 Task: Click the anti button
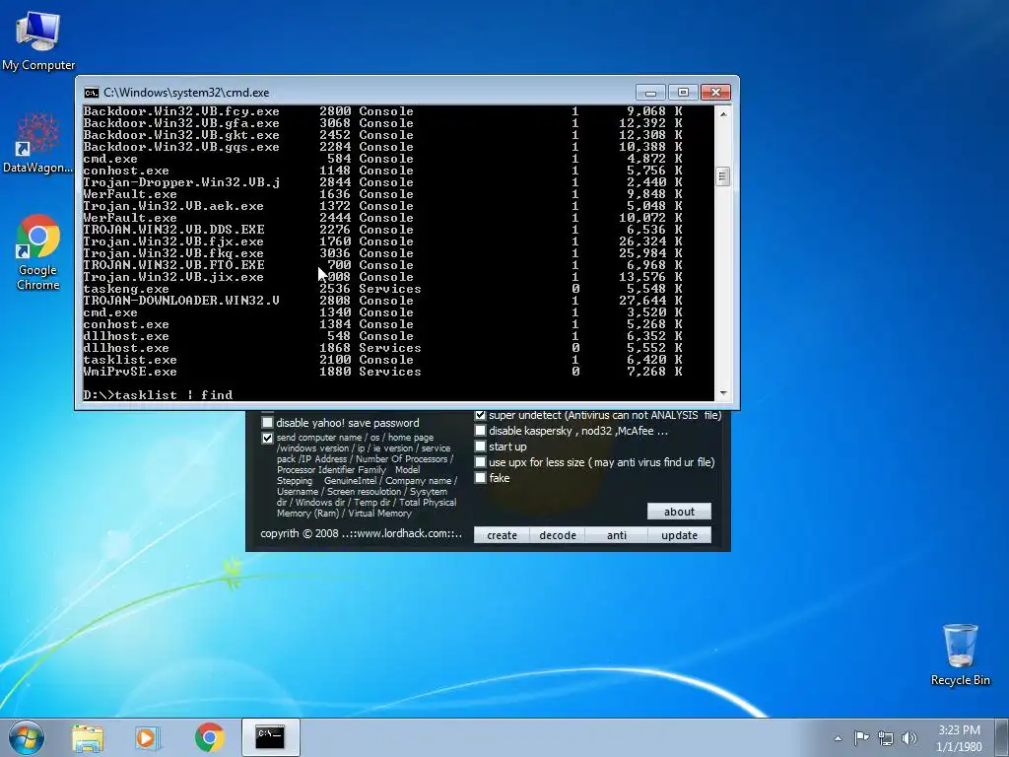coord(617,535)
